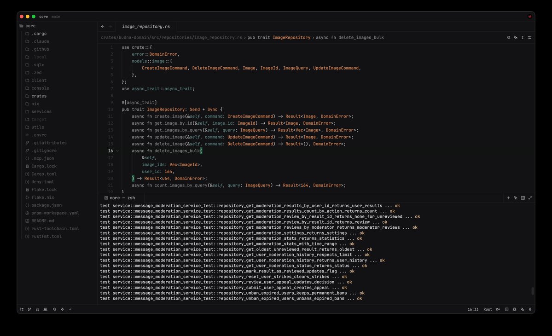This screenshot has height=336, width=552.
Task: Open the main branch picker
Action: [56, 17]
